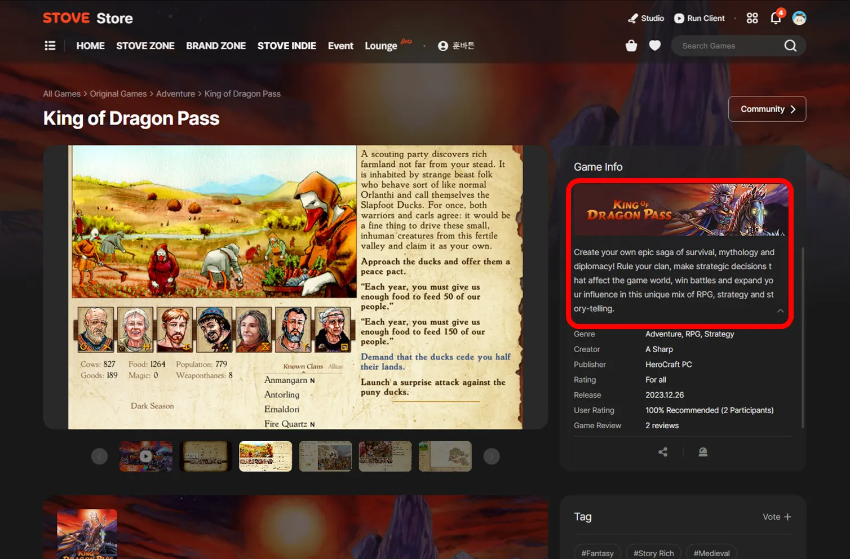Open the Studio brush icon link
This screenshot has height=559, width=850.
coord(646,18)
